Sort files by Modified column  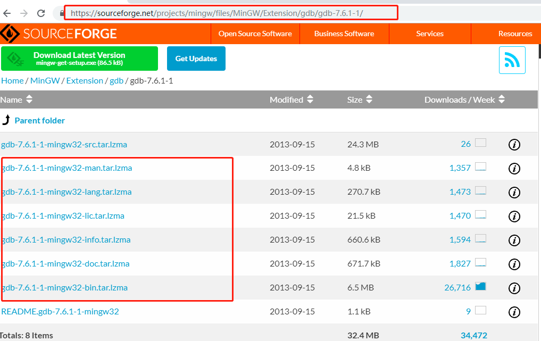(x=291, y=99)
